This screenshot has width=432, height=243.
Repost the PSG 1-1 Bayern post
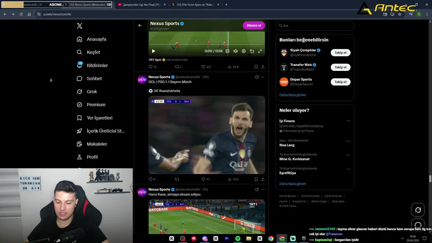click(177, 179)
